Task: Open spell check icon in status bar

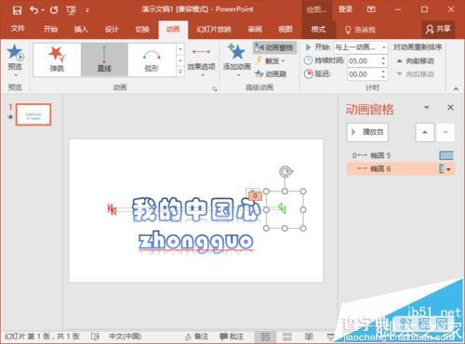Action: tap(95, 337)
